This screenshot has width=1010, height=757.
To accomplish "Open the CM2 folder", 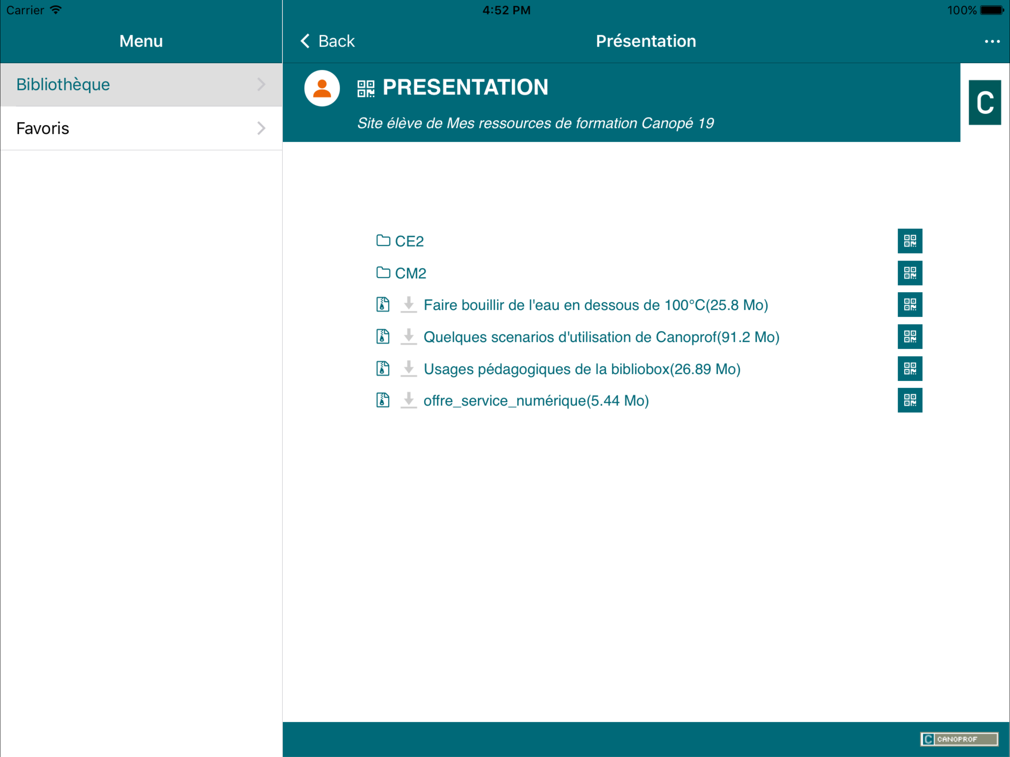I will [410, 273].
